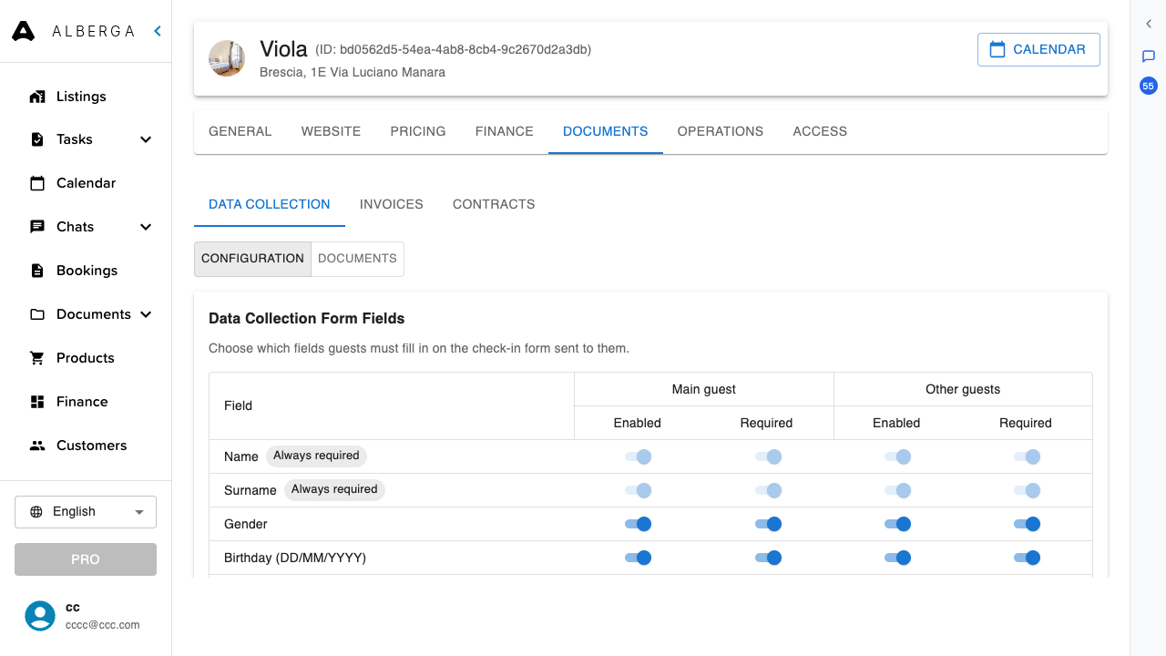Open the Contracts sub-tab
1166x656 pixels.
(494, 204)
